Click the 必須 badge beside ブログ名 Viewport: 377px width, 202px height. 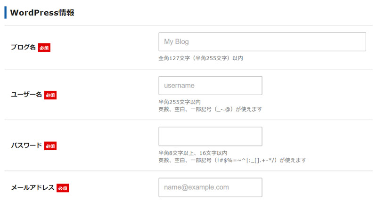pyautogui.click(x=44, y=48)
